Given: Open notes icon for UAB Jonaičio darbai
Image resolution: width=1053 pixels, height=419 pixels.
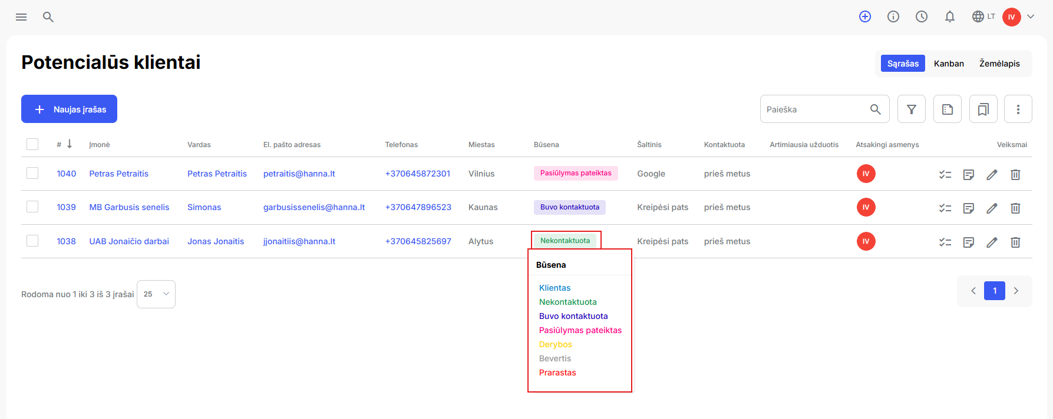Looking at the screenshot, I should 969,242.
